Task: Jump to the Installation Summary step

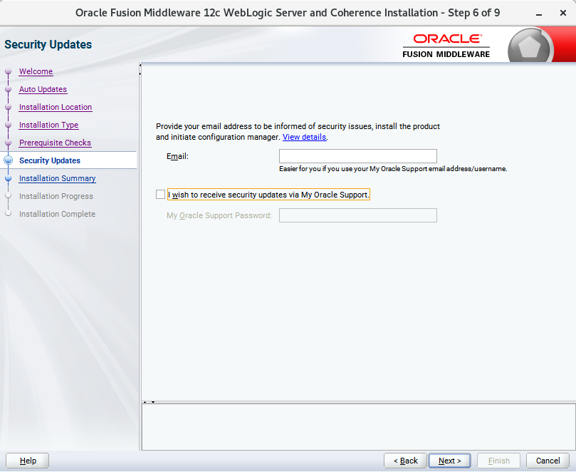Action: (57, 179)
